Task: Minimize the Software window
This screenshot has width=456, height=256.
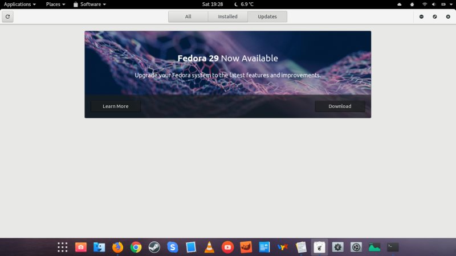Action: pyautogui.click(x=421, y=16)
